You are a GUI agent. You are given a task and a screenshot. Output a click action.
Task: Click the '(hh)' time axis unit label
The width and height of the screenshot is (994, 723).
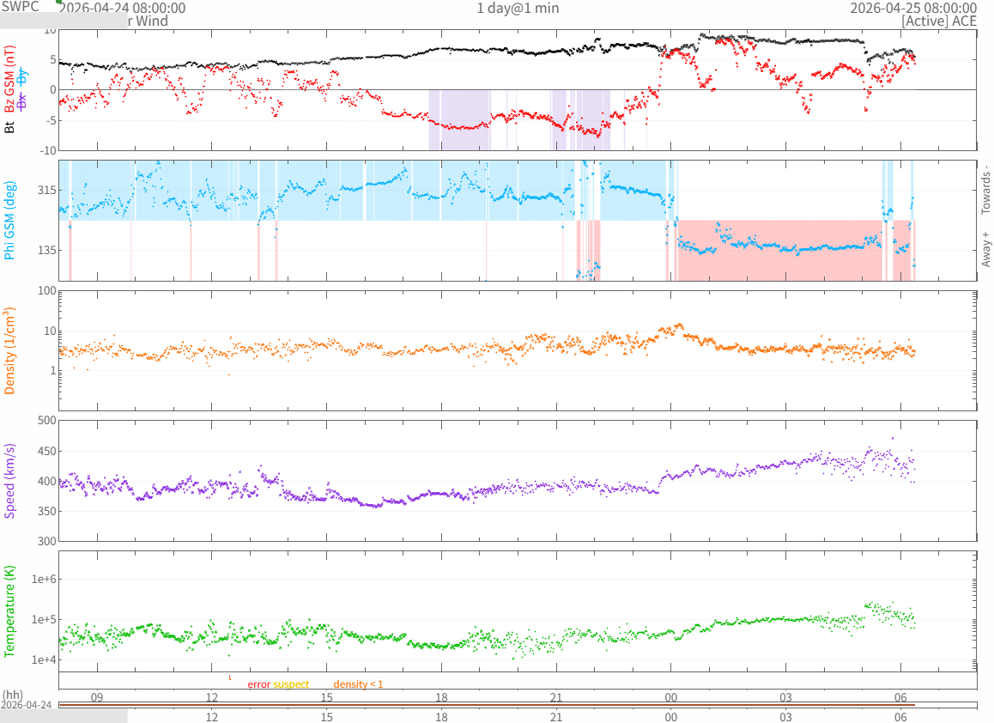pyautogui.click(x=13, y=696)
